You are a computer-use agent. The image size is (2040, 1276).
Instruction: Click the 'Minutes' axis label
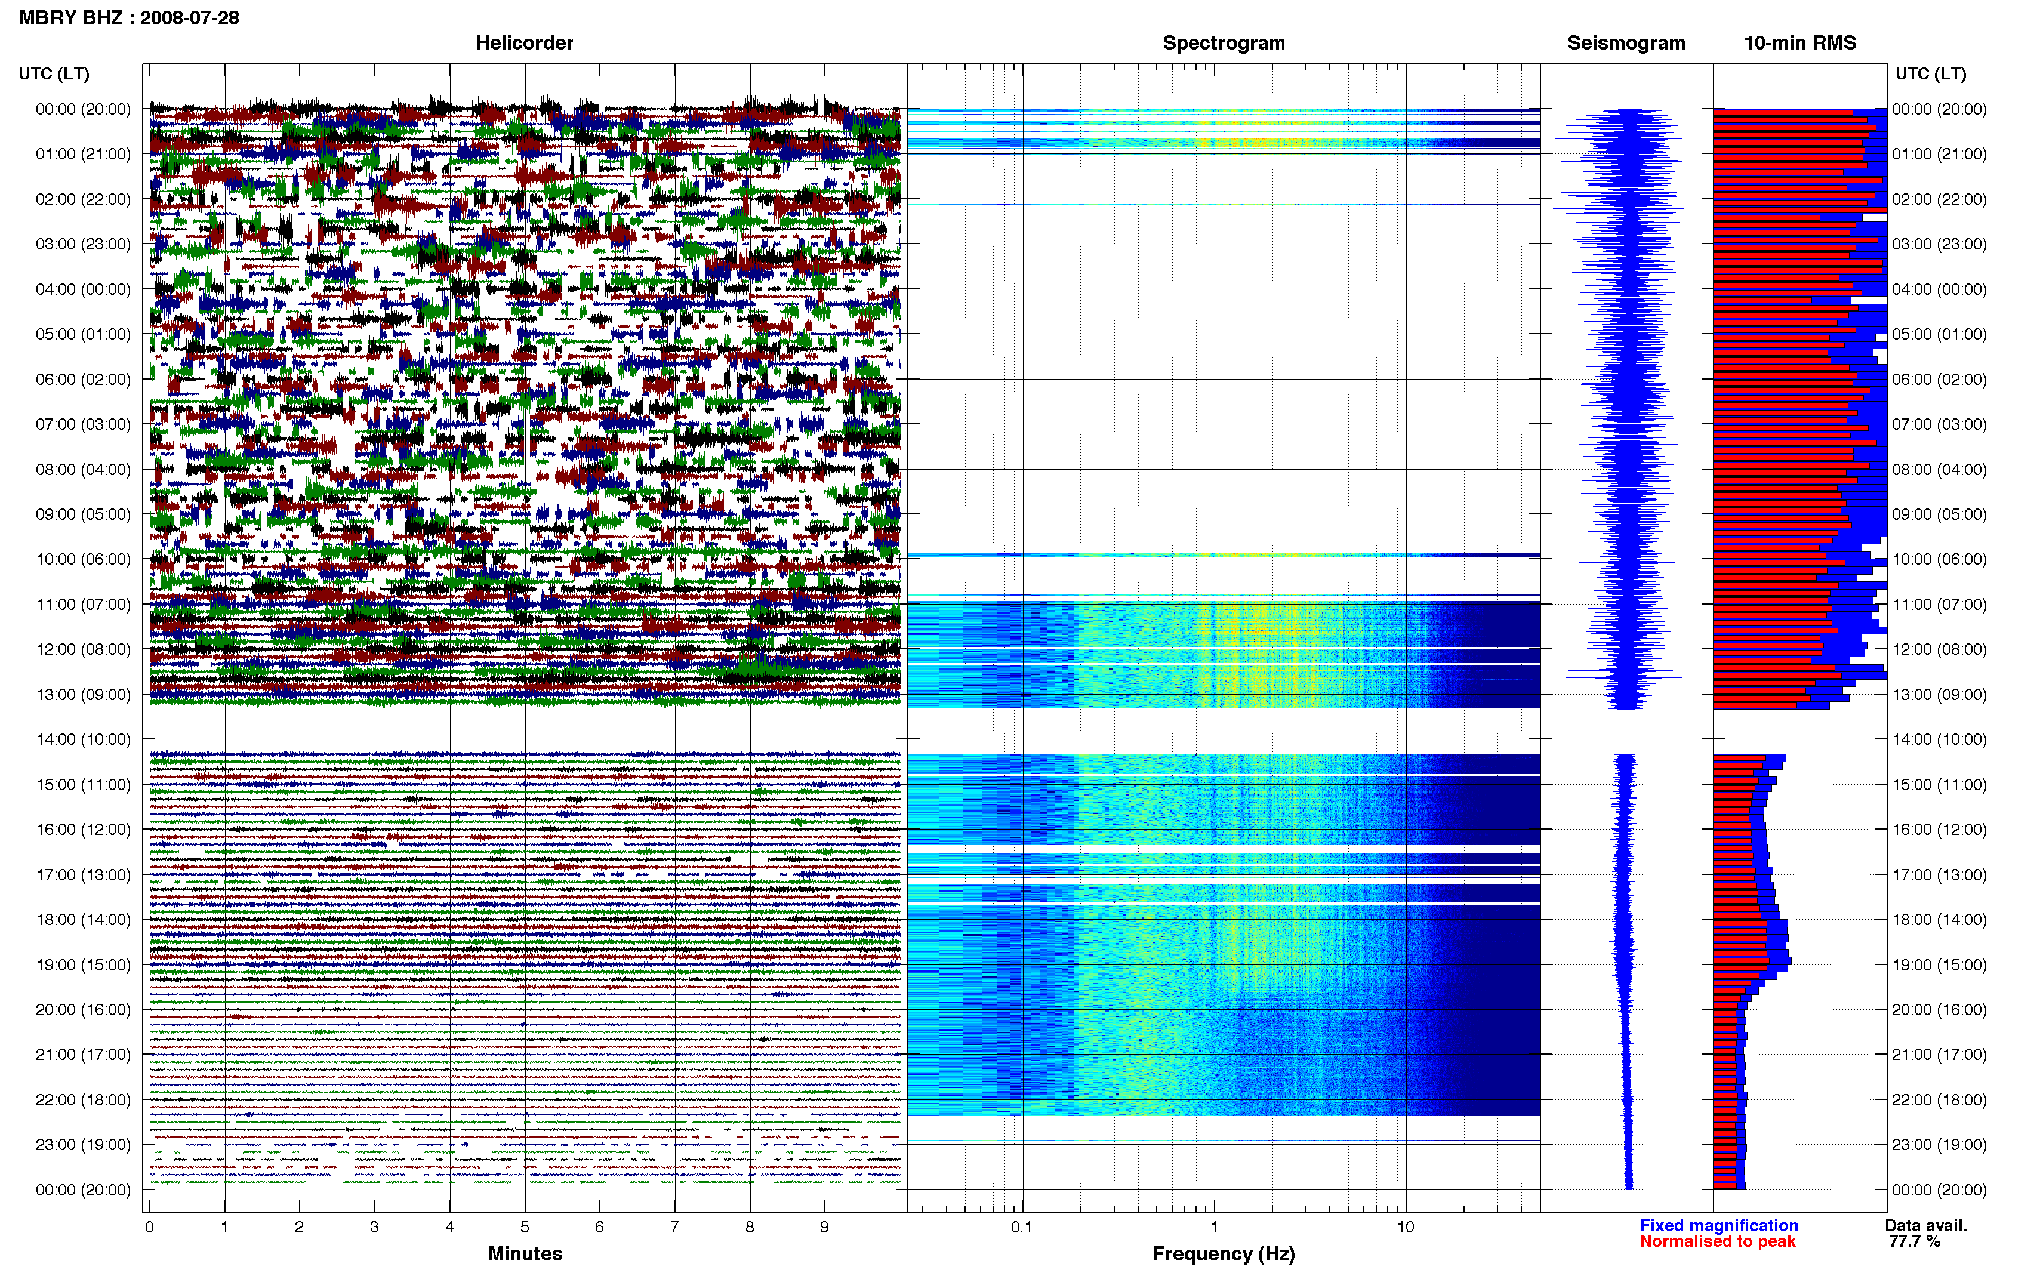(x=525, y=1253)
